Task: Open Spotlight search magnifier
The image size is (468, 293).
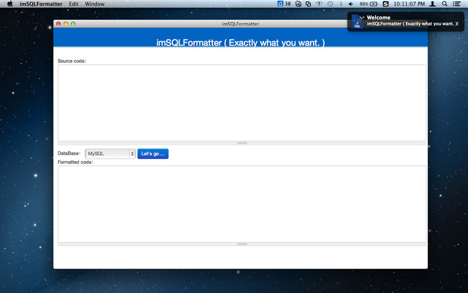Action: pyautogui.click(x=445, y=4)
